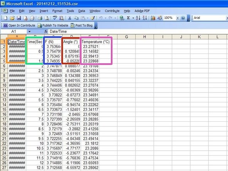The width and height of the screenshot is (228, 171).
Task: Expand the Paste options arrow
Action: pyautogui.click(x=87, y=18)
